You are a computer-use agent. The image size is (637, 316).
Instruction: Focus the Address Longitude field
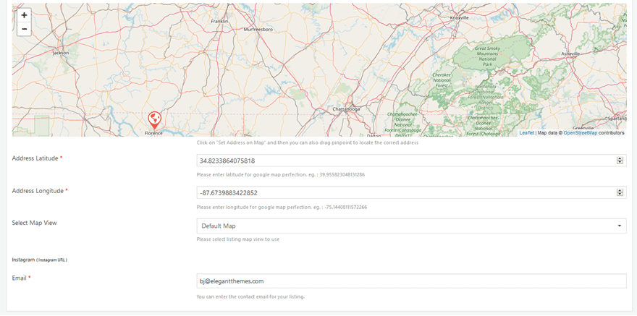click(411, 192)
